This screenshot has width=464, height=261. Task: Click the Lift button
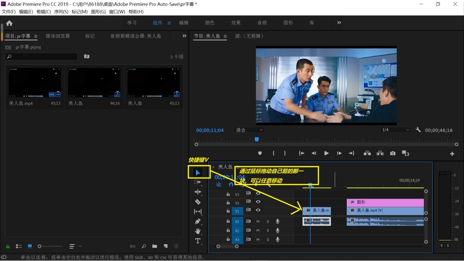367,153
